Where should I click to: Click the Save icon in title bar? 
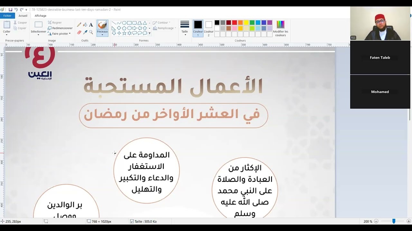tap(10, 10)
